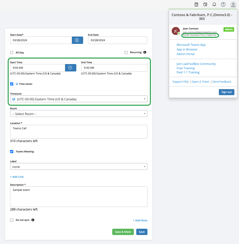Click the green Admin badge
Screen dimensions: 239x244
click(x=229, y=29)
